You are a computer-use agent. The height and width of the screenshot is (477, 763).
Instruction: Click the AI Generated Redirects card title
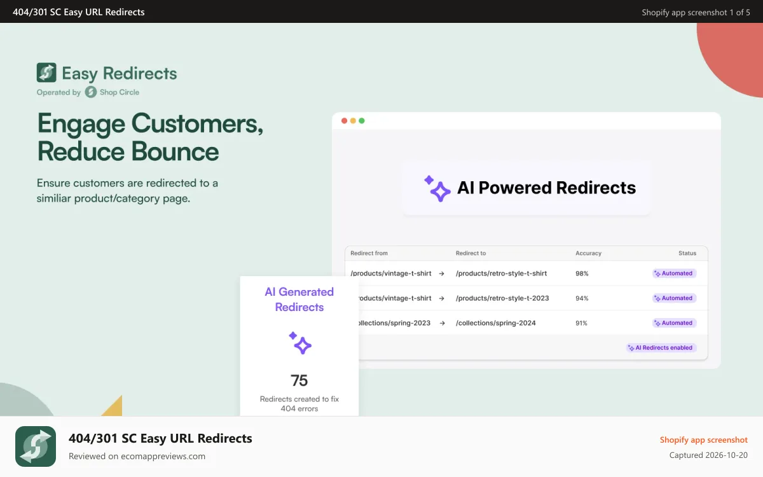[299, 300]
